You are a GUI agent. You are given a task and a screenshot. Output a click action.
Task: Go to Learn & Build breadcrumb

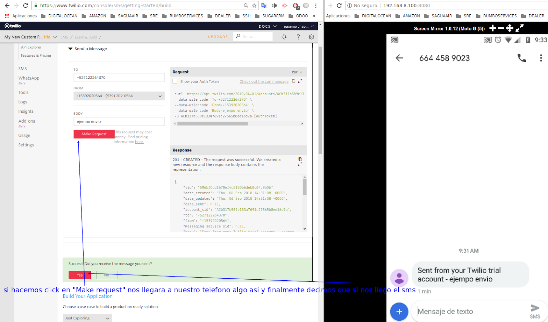click(x=86, y=37)
